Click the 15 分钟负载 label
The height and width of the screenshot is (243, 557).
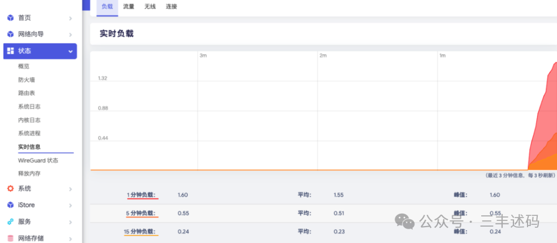(140, 232)
